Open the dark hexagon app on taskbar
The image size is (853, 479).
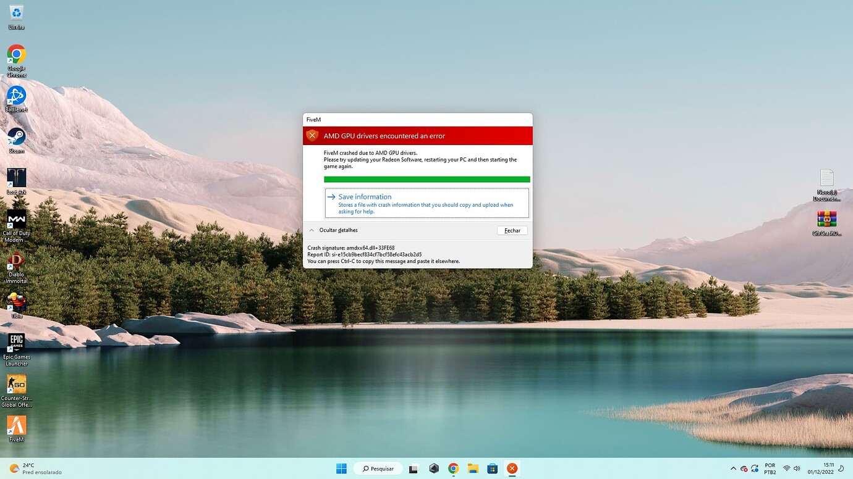434,469
